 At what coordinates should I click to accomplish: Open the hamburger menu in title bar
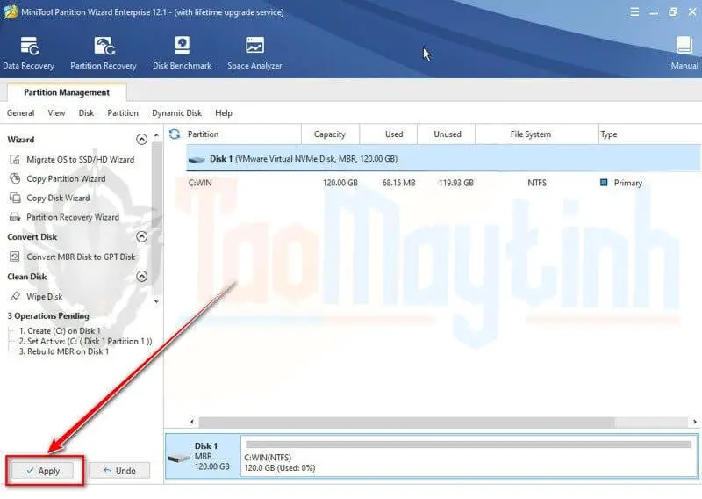click(634, 11)
